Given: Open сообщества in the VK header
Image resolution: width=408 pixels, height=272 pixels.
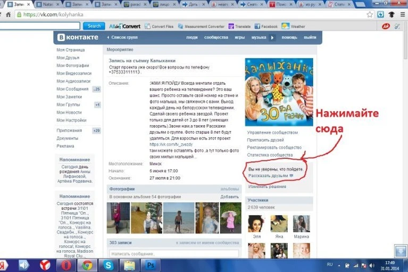Looking at the screenshot, I should pyautogui.click(x=216, y=37).
